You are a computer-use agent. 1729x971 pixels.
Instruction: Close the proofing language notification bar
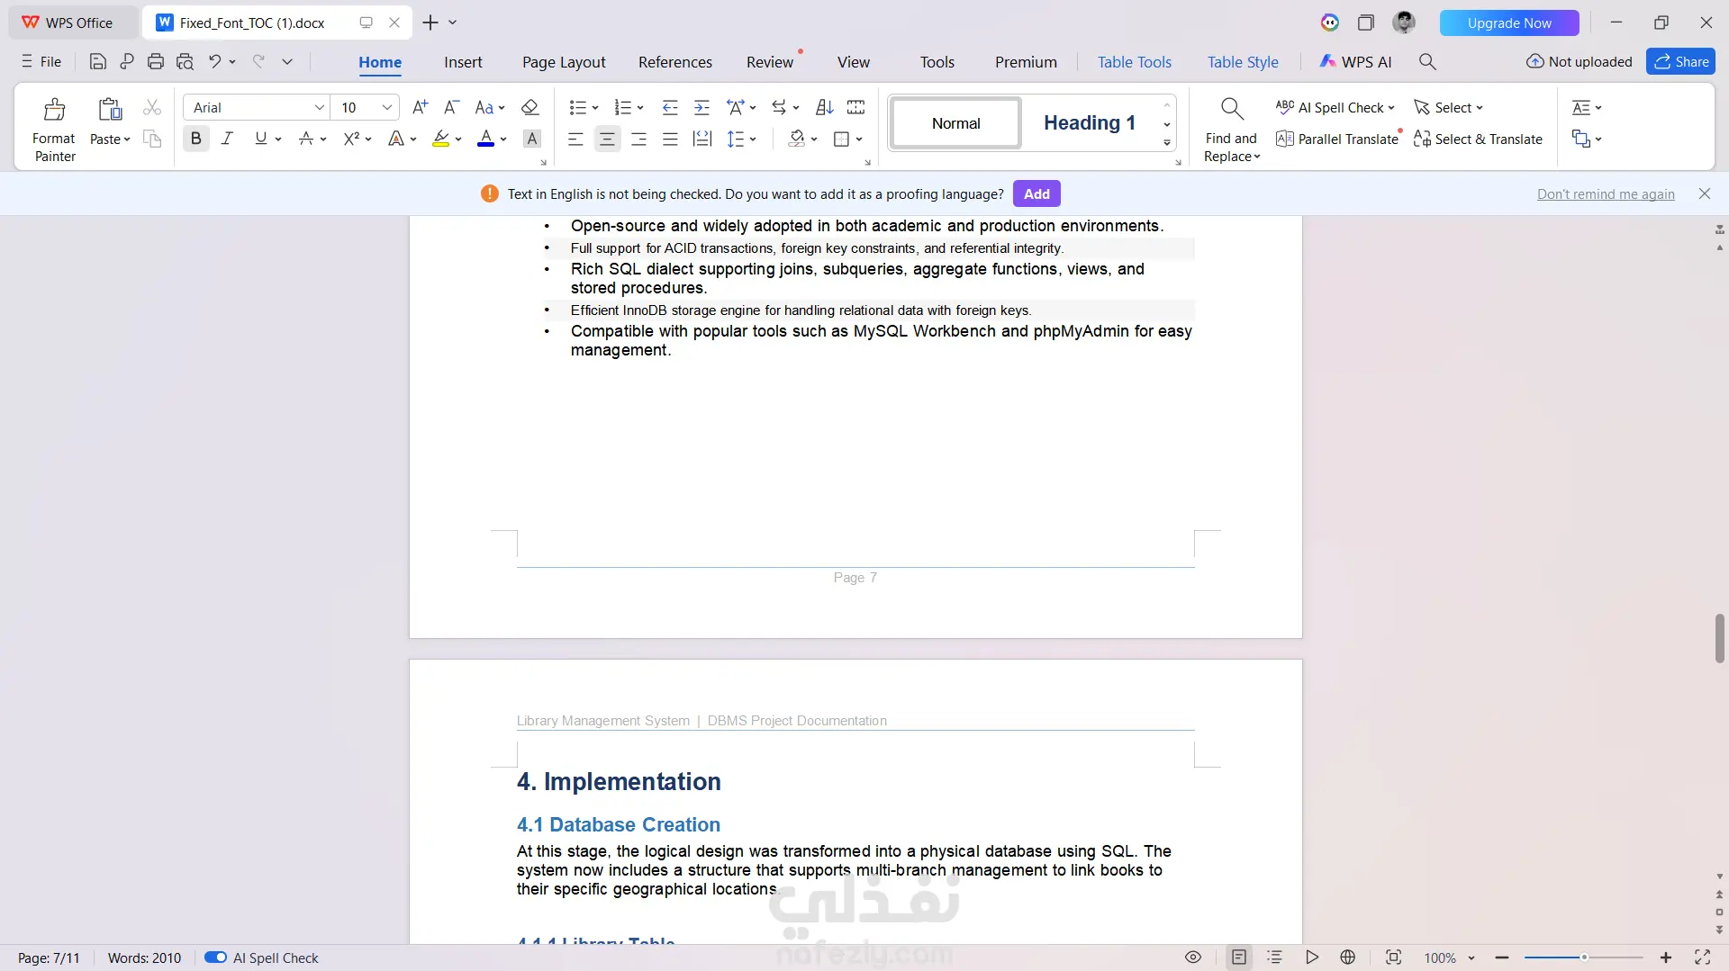click(x=1704, y=193)
